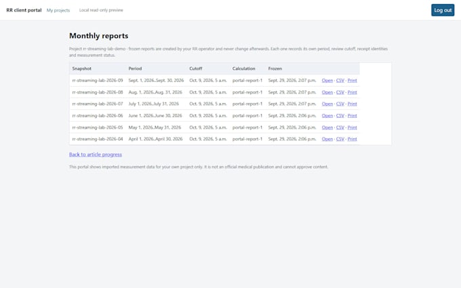Print the rr-streaming-lab-2026-04 report
The width and height of the screenshot is (461, 288).
click(x=353, y=139)
